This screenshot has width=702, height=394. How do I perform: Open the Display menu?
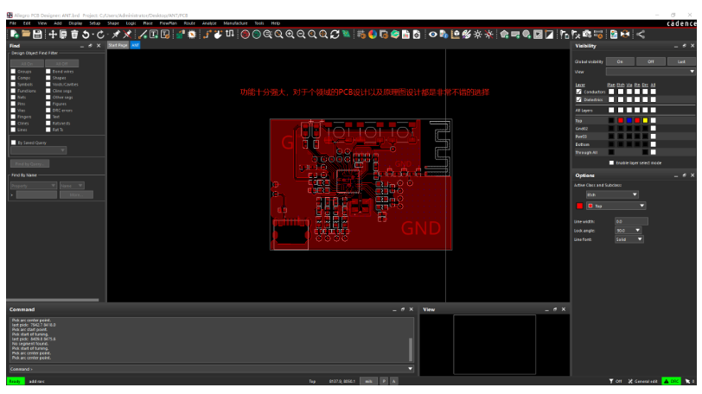75,23
